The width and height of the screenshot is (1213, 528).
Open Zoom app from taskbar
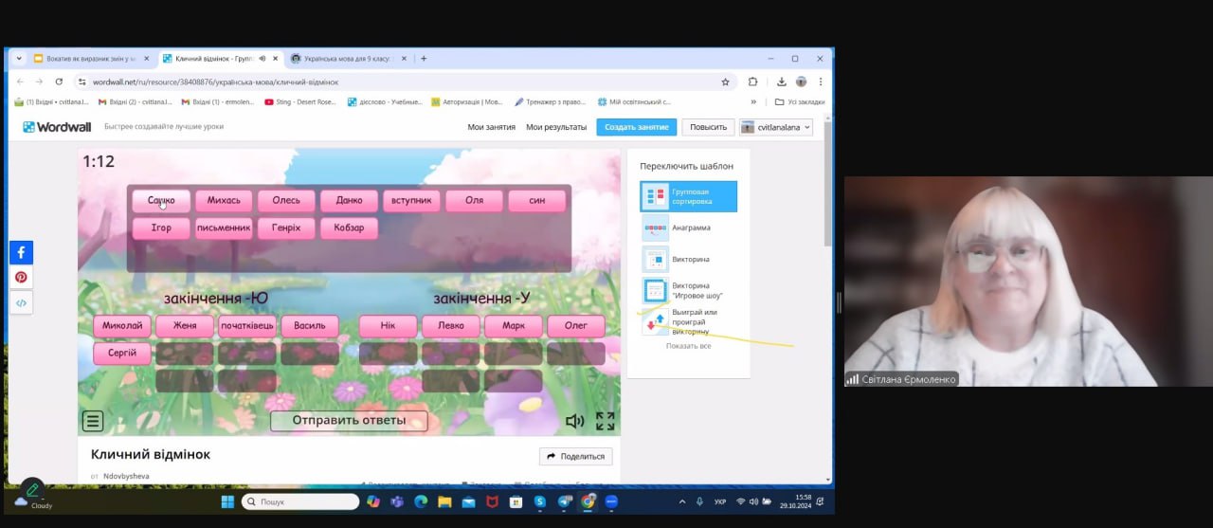611,501
